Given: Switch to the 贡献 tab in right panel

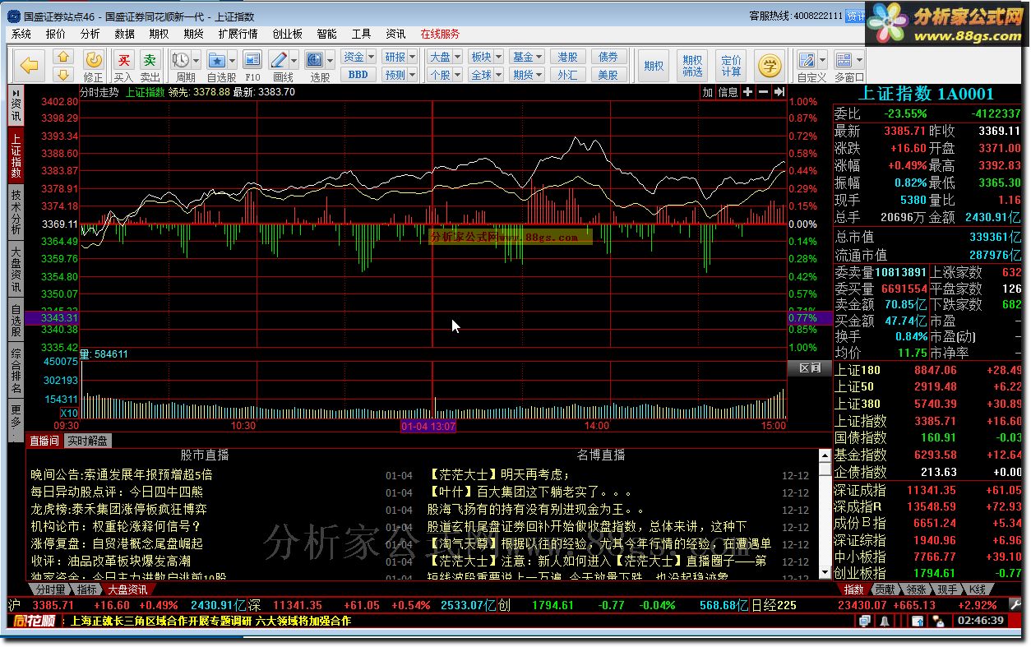Looking at the screenshot, I should point(885,589).
